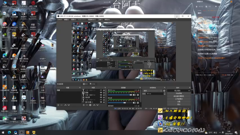
Task: Open 腾讯QQ desktop shortcut
Action: click(x=4, y=99)
